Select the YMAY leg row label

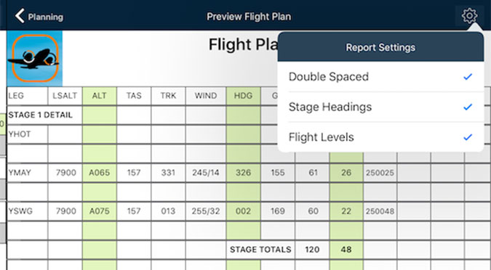(20, 173)
